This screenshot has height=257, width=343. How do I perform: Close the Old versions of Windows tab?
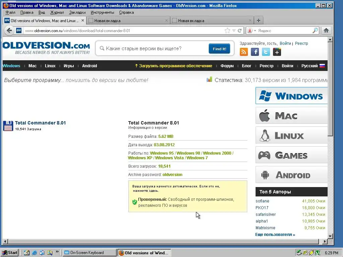click(82, 20)
